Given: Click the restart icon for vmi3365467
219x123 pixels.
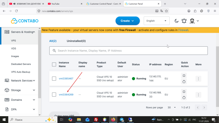Looking at the screenshot, I should pyautogui.click(x=184, y=82).
